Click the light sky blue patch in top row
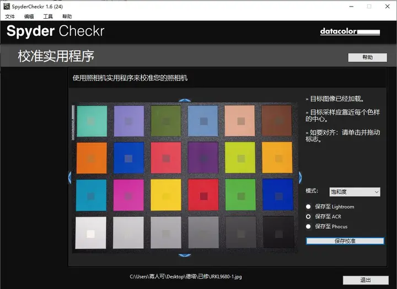This screenshot has width=397, height=289. point(203,121)
